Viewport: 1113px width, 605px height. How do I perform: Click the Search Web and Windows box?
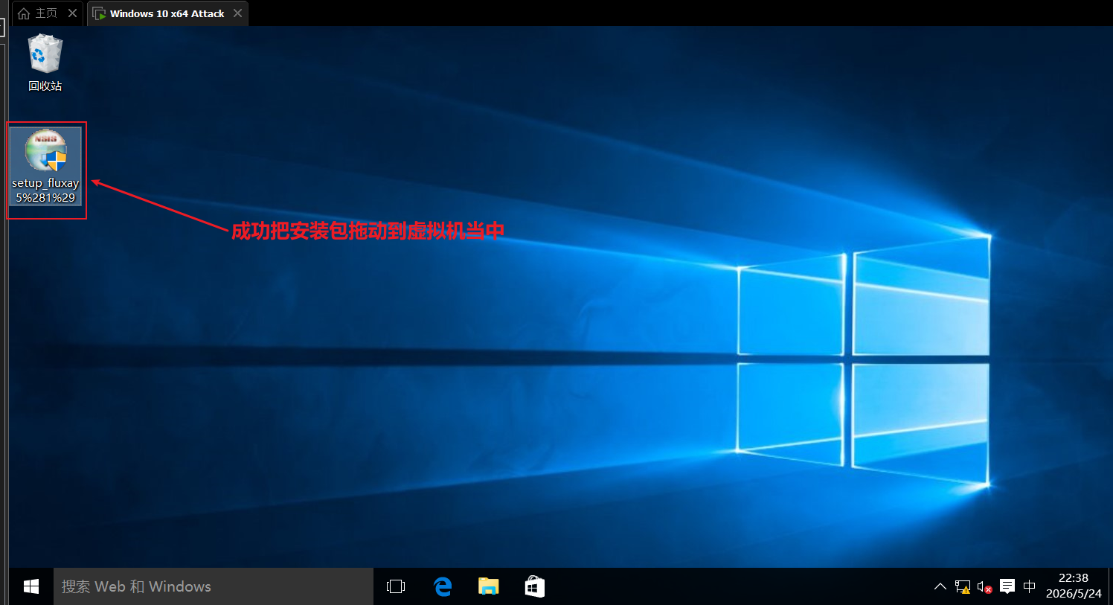coord(214,586)
